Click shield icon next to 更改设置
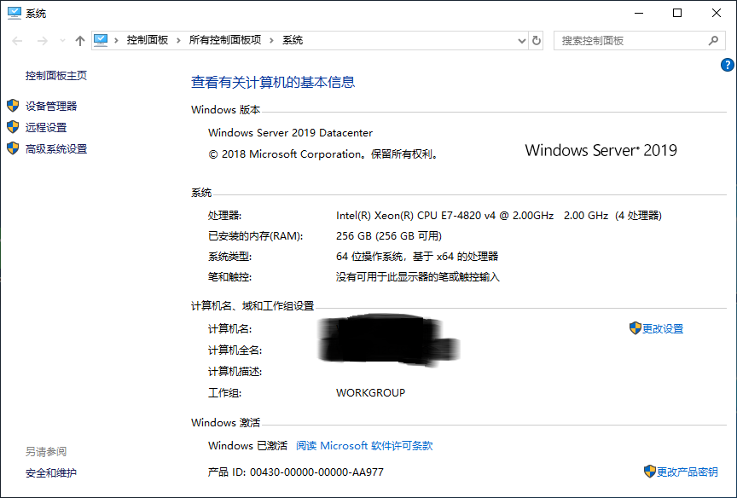Image resolution: width=737 pixels, height=498 pixels. tap(635, 328)
